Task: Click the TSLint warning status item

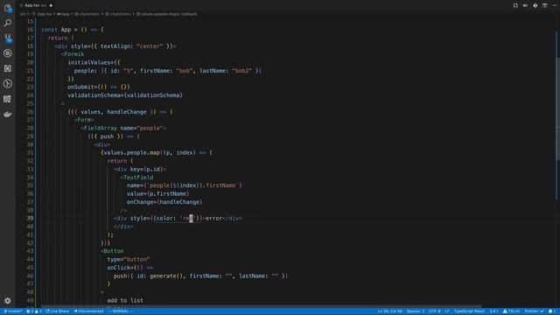Action: [511, 311]
